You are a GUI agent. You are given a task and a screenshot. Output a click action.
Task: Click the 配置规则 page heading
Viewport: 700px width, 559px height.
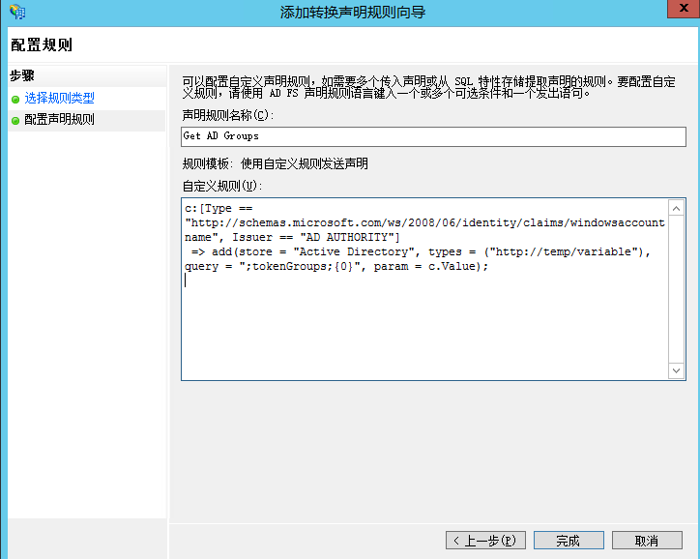tap(42, 44)
